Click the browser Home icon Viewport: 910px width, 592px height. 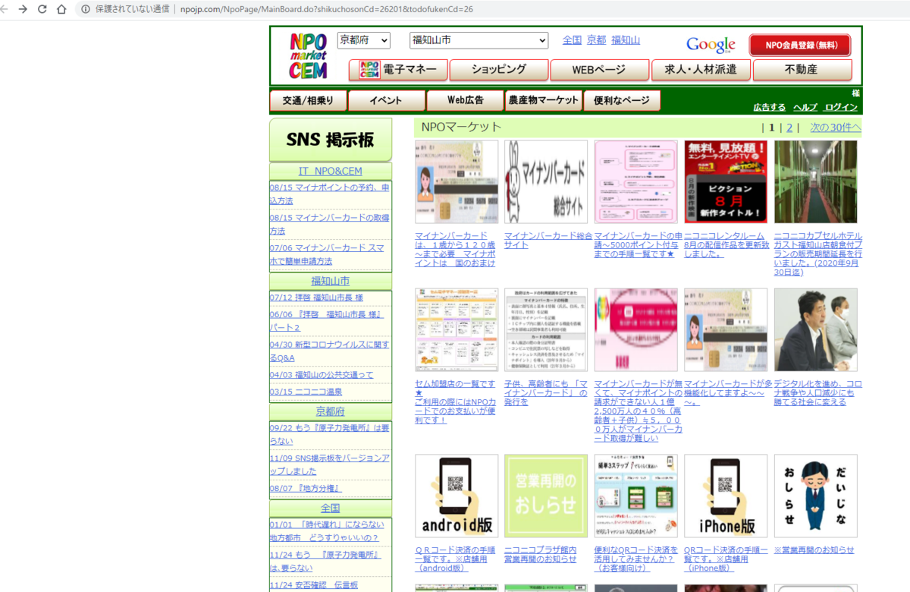[61, 9]
